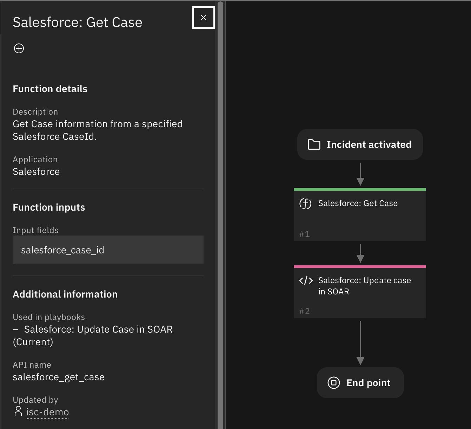Click the Salesforce: Get Case panel title
This screenshot has height=429, width=471.
click(78, 22)
